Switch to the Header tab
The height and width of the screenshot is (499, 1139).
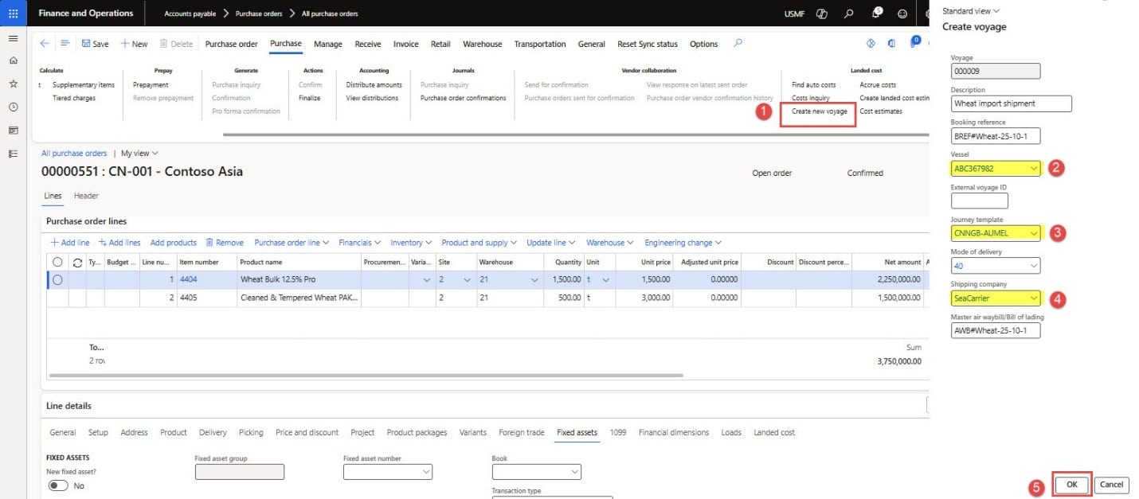pos(86,196)
